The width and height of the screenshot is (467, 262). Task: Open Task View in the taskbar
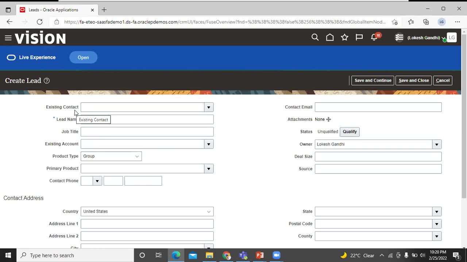tap(158, 255)
